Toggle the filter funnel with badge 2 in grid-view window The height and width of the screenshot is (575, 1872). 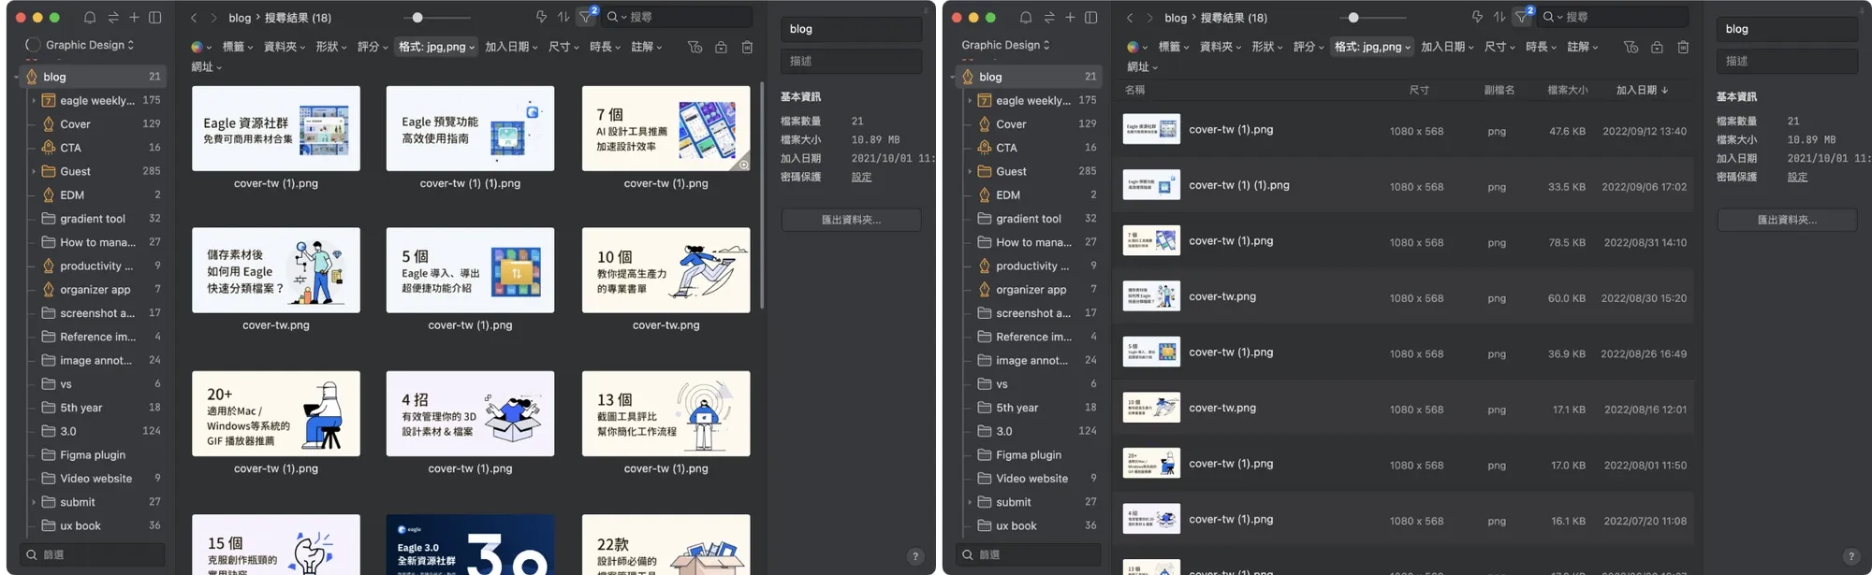coord(587,16)
